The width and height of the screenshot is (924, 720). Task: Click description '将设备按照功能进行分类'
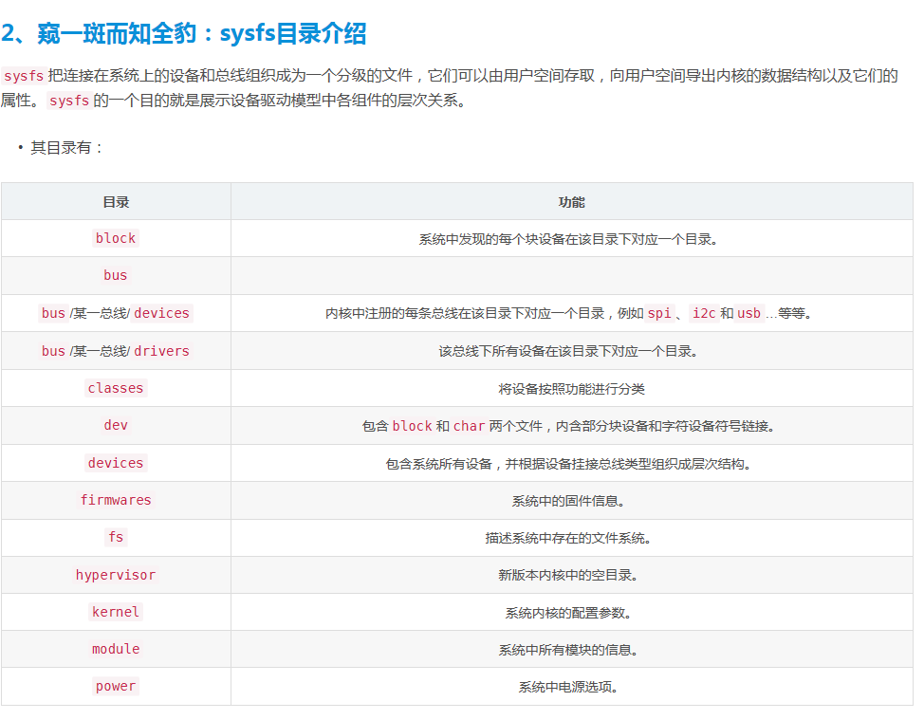572,389
